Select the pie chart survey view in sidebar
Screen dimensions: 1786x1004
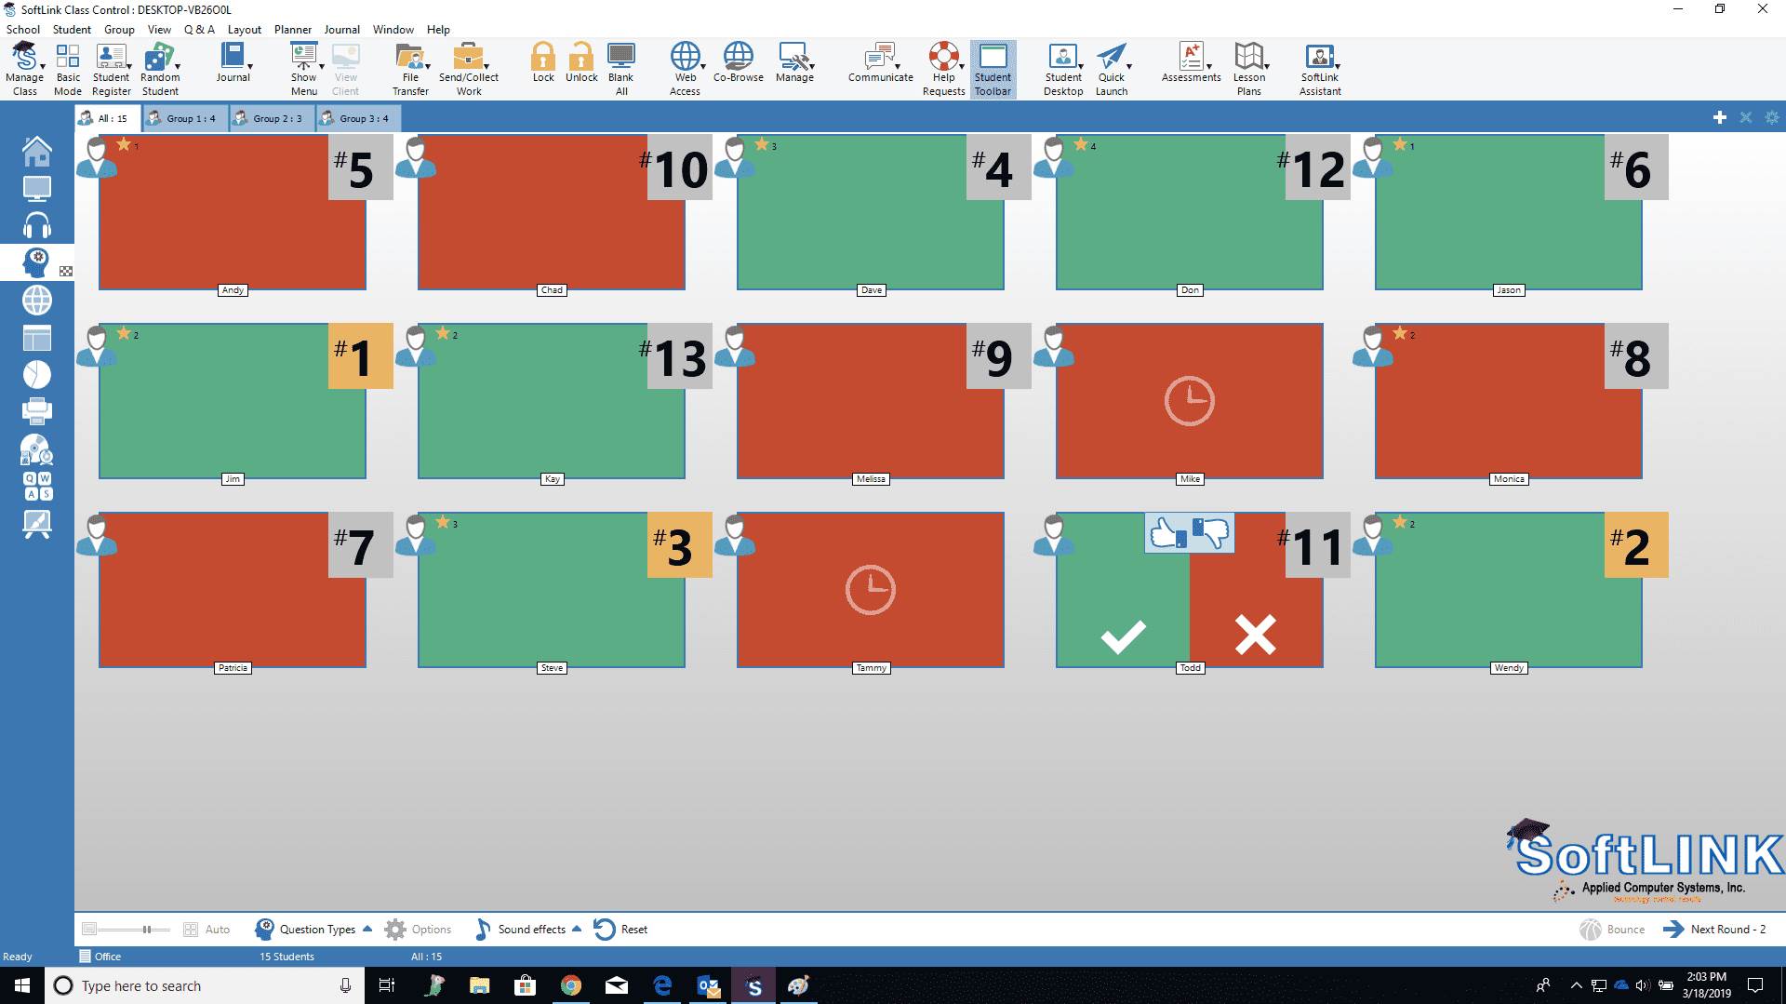point(37,374)
